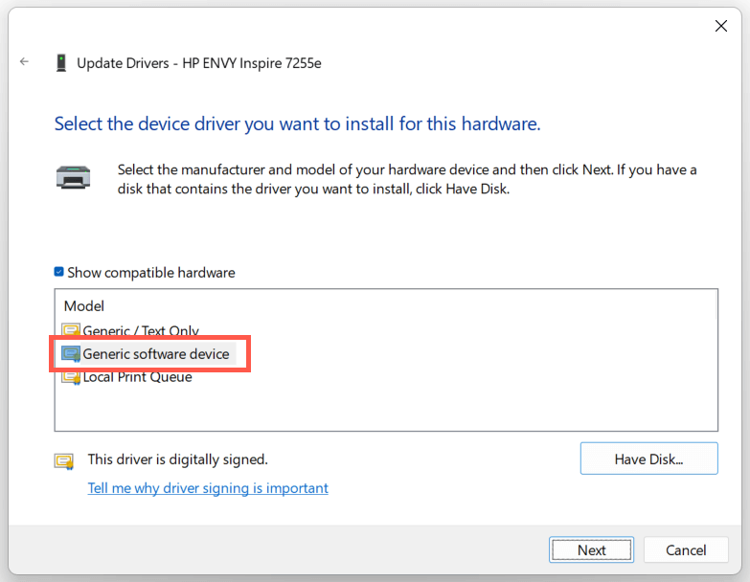Screen dimensions: 750x582
Task: Proceed with the Next button
Action: click(x=591, y=549)
